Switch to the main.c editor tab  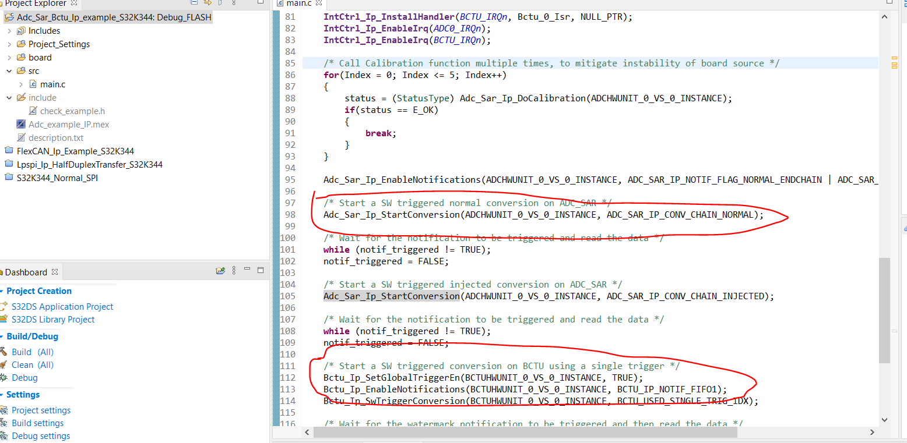(x=298, y=3)
